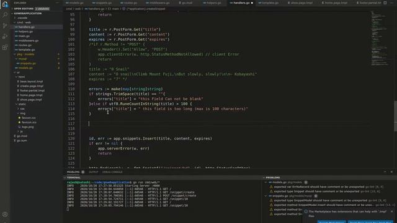Switch to the routes.go editor tab
This screenshot has height=223, width=397.
tap(129, 3)
